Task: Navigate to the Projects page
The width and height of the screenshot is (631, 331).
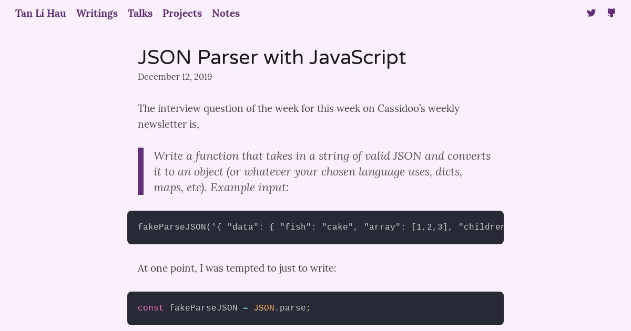Action: pyautogui.click(x=182, y=13)
